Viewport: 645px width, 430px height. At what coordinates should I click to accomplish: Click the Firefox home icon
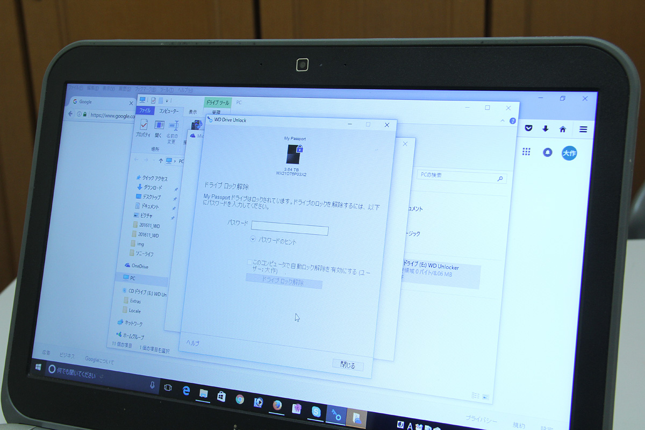pos(563,129)
